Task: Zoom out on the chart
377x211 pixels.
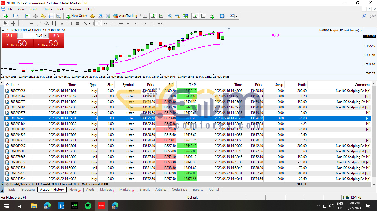Action: [x=178, y=16]
